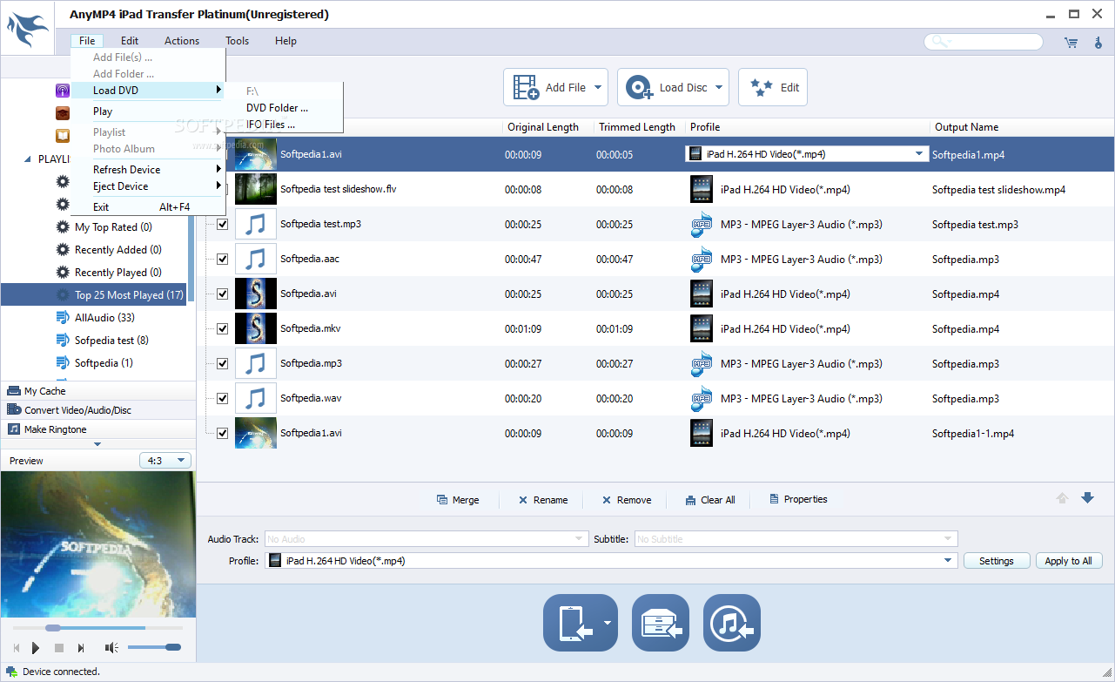Open the My Cache panel
The width and height of the screenshot is (1115, 682).
(x=97, y=391)
